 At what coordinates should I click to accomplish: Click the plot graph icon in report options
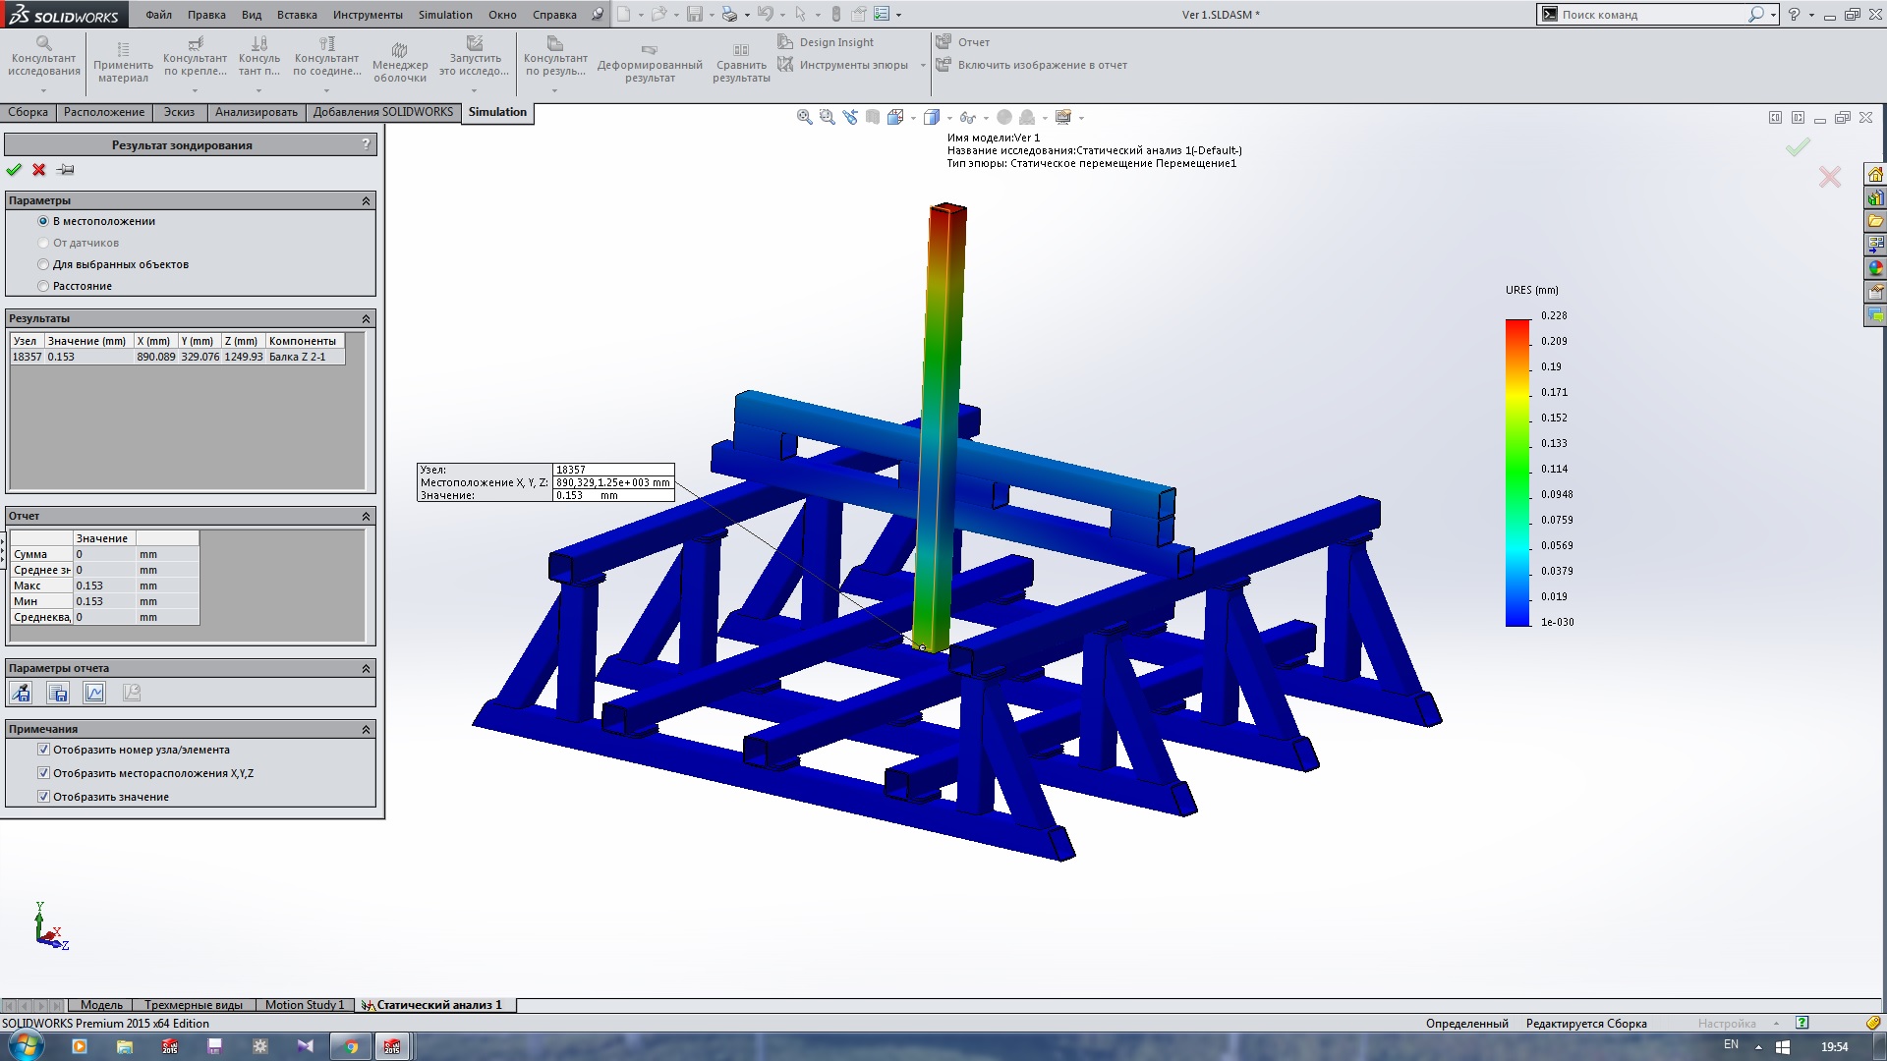(x=94, y=694)
